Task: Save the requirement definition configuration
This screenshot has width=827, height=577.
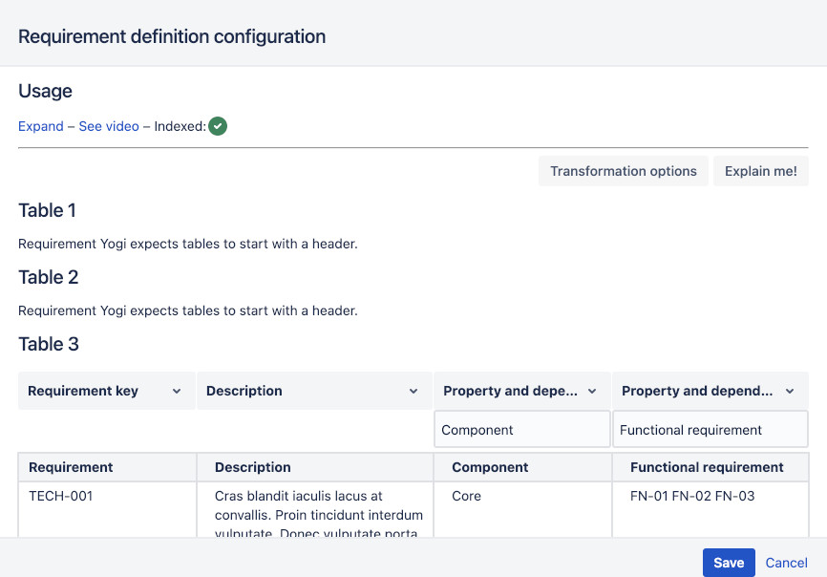Action: (x=728, y=563)
